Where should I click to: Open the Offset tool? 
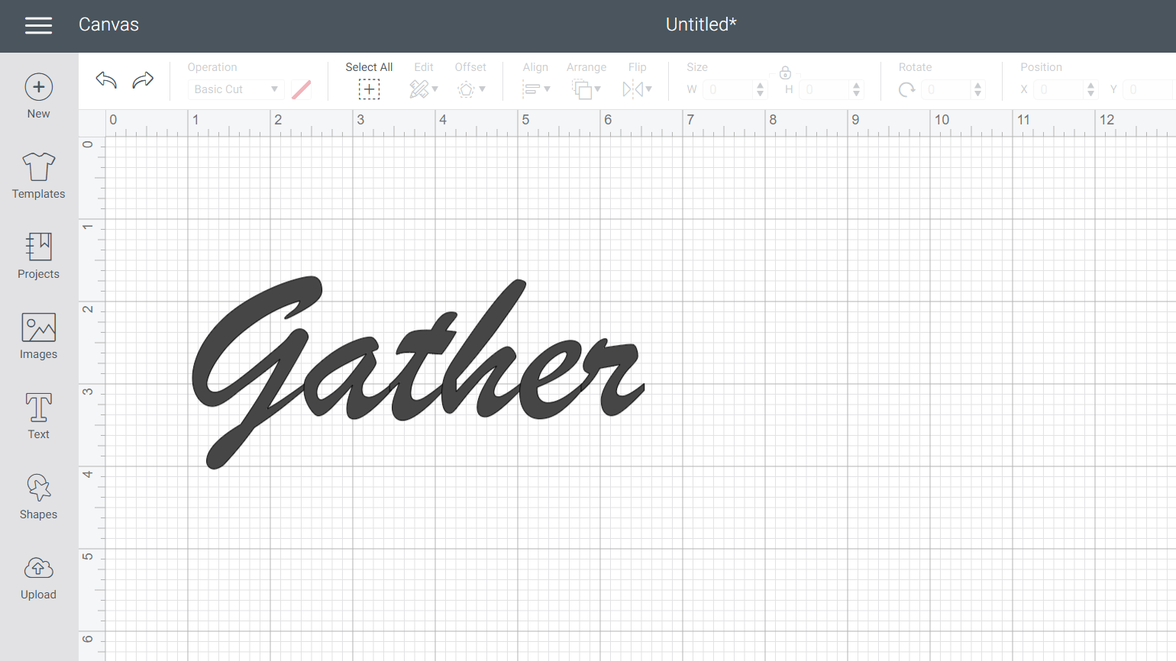[471, 89]
